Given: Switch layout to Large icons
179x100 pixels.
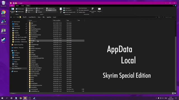Looking at the screenshot, I should pyautogui.click(x=40, y=8).
